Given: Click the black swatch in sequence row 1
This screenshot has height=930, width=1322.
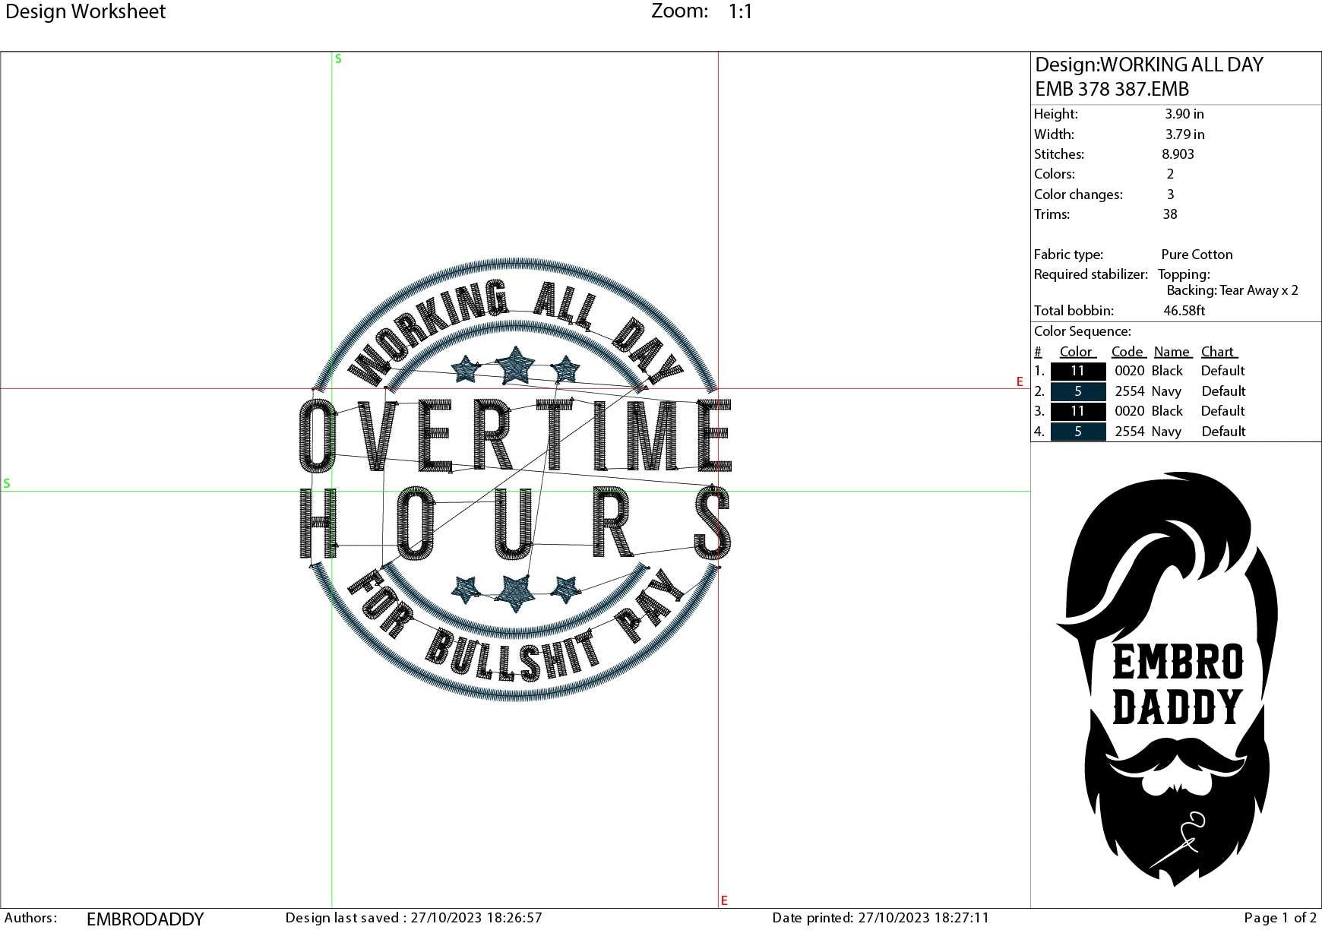Looking at the screenshot, I should (1077, 371).
